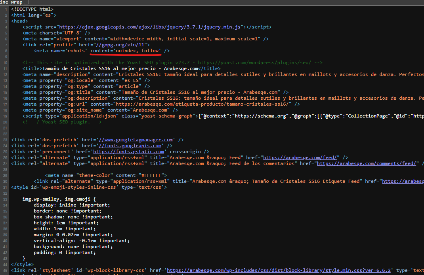Click the "padding: 0 !important;" rule
The image size is (424, 275).
pos(65,253)
